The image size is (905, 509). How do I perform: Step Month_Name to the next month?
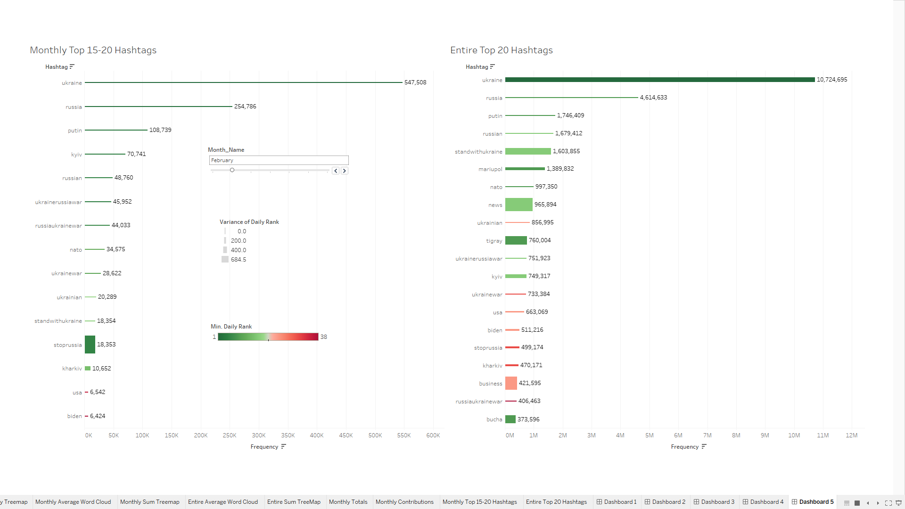point(345,171)
